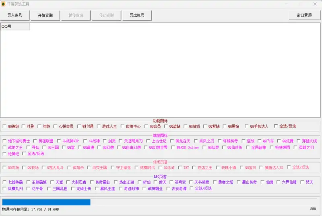This screenshot has width=322, height=216.
Task: Toggle the 御龙在天 checkbox
Action: (x=172, y=141)
